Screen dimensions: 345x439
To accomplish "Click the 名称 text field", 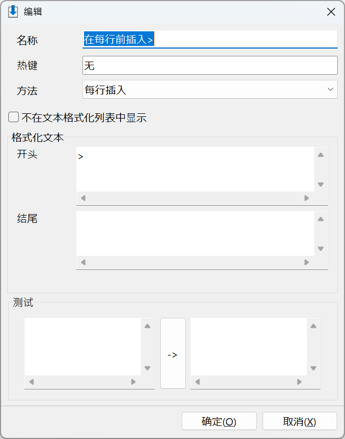I will (210, 39).
